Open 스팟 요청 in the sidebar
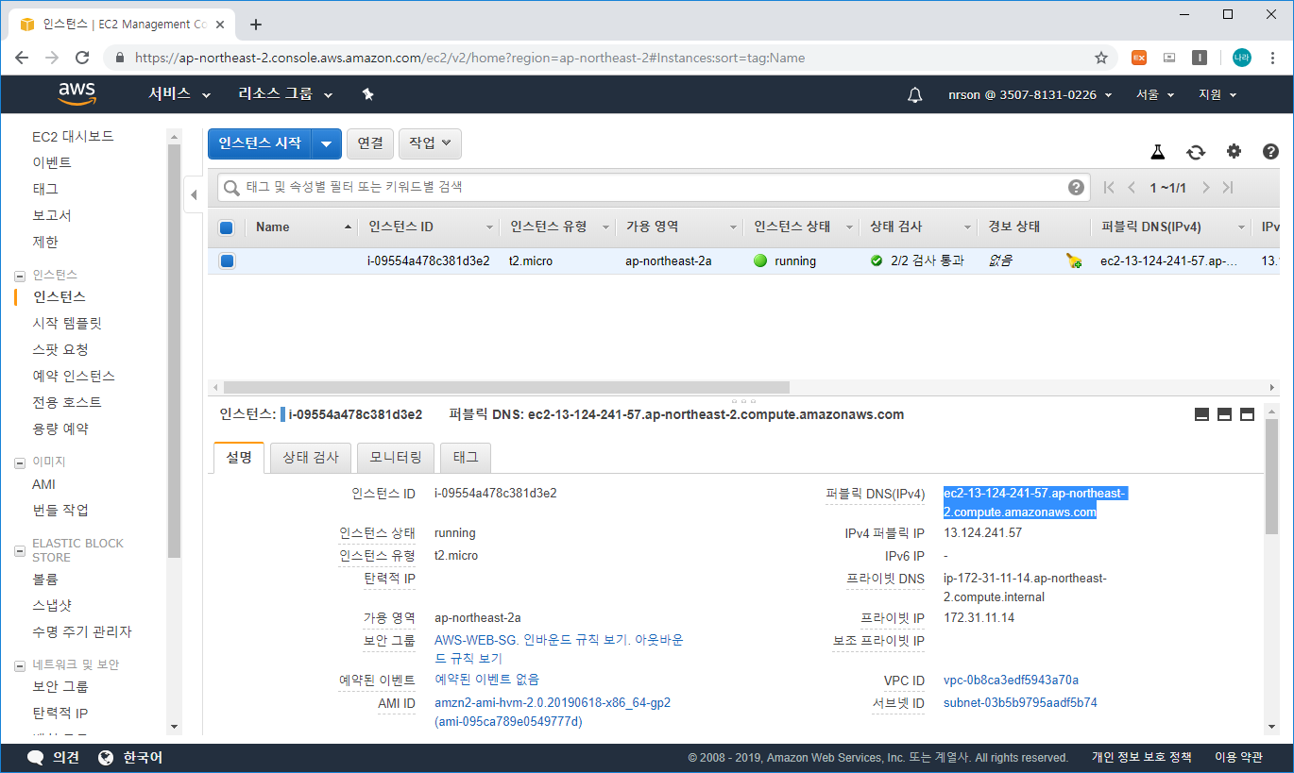This screenshot has height=773, width=1294. 60,349
